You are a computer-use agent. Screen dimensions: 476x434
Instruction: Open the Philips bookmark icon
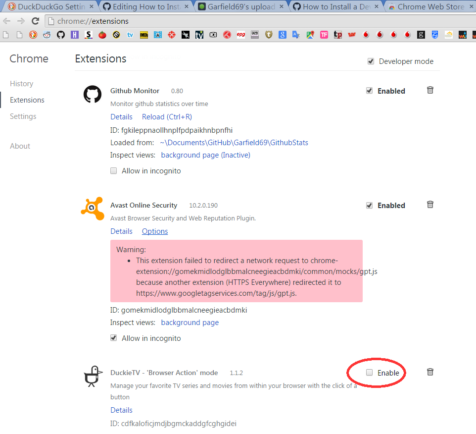[x=435, y=35]
